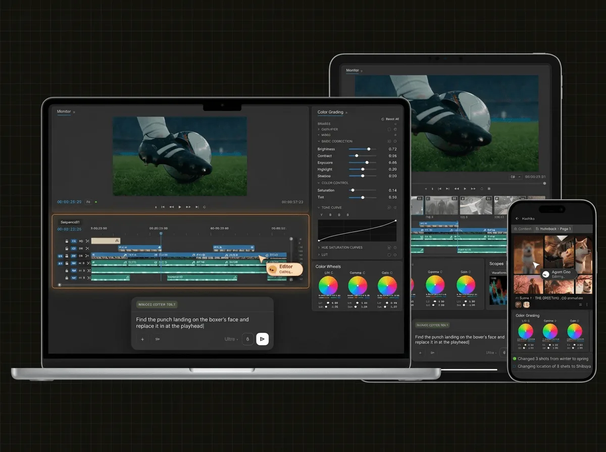The height and width of the screenshot is (452, 606).
Task: Open the Notebook Page 1 tab on phone
Action: (x=553, y=229)
